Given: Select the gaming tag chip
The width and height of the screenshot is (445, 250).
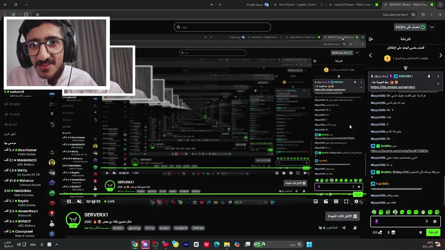Looking at the screenshot, I should (x=134, y=228).
